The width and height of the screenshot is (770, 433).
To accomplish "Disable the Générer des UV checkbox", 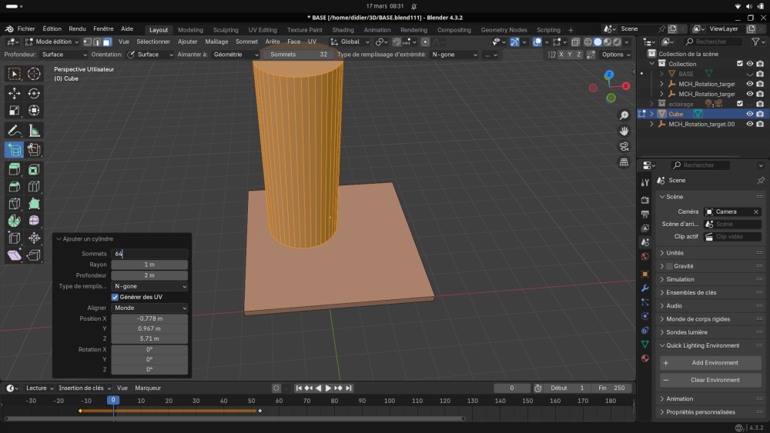I will coord(115,297).
